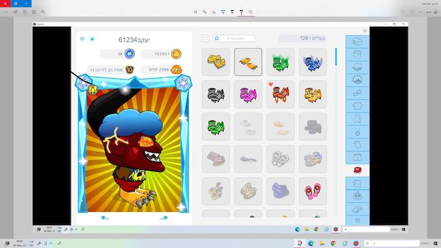Viewport: 441px width, 248px height.
Task: Click the gold coin balance icon
Action: (x=177, y=54)
